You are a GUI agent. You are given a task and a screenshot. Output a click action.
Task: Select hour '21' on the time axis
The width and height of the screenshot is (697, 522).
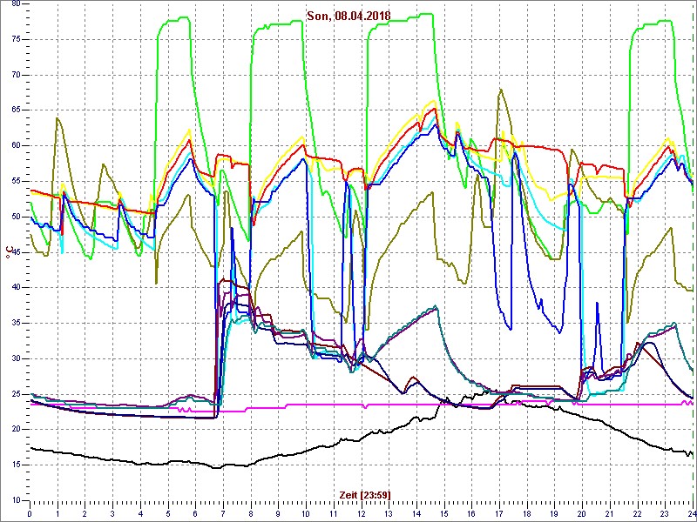point(608,513)
